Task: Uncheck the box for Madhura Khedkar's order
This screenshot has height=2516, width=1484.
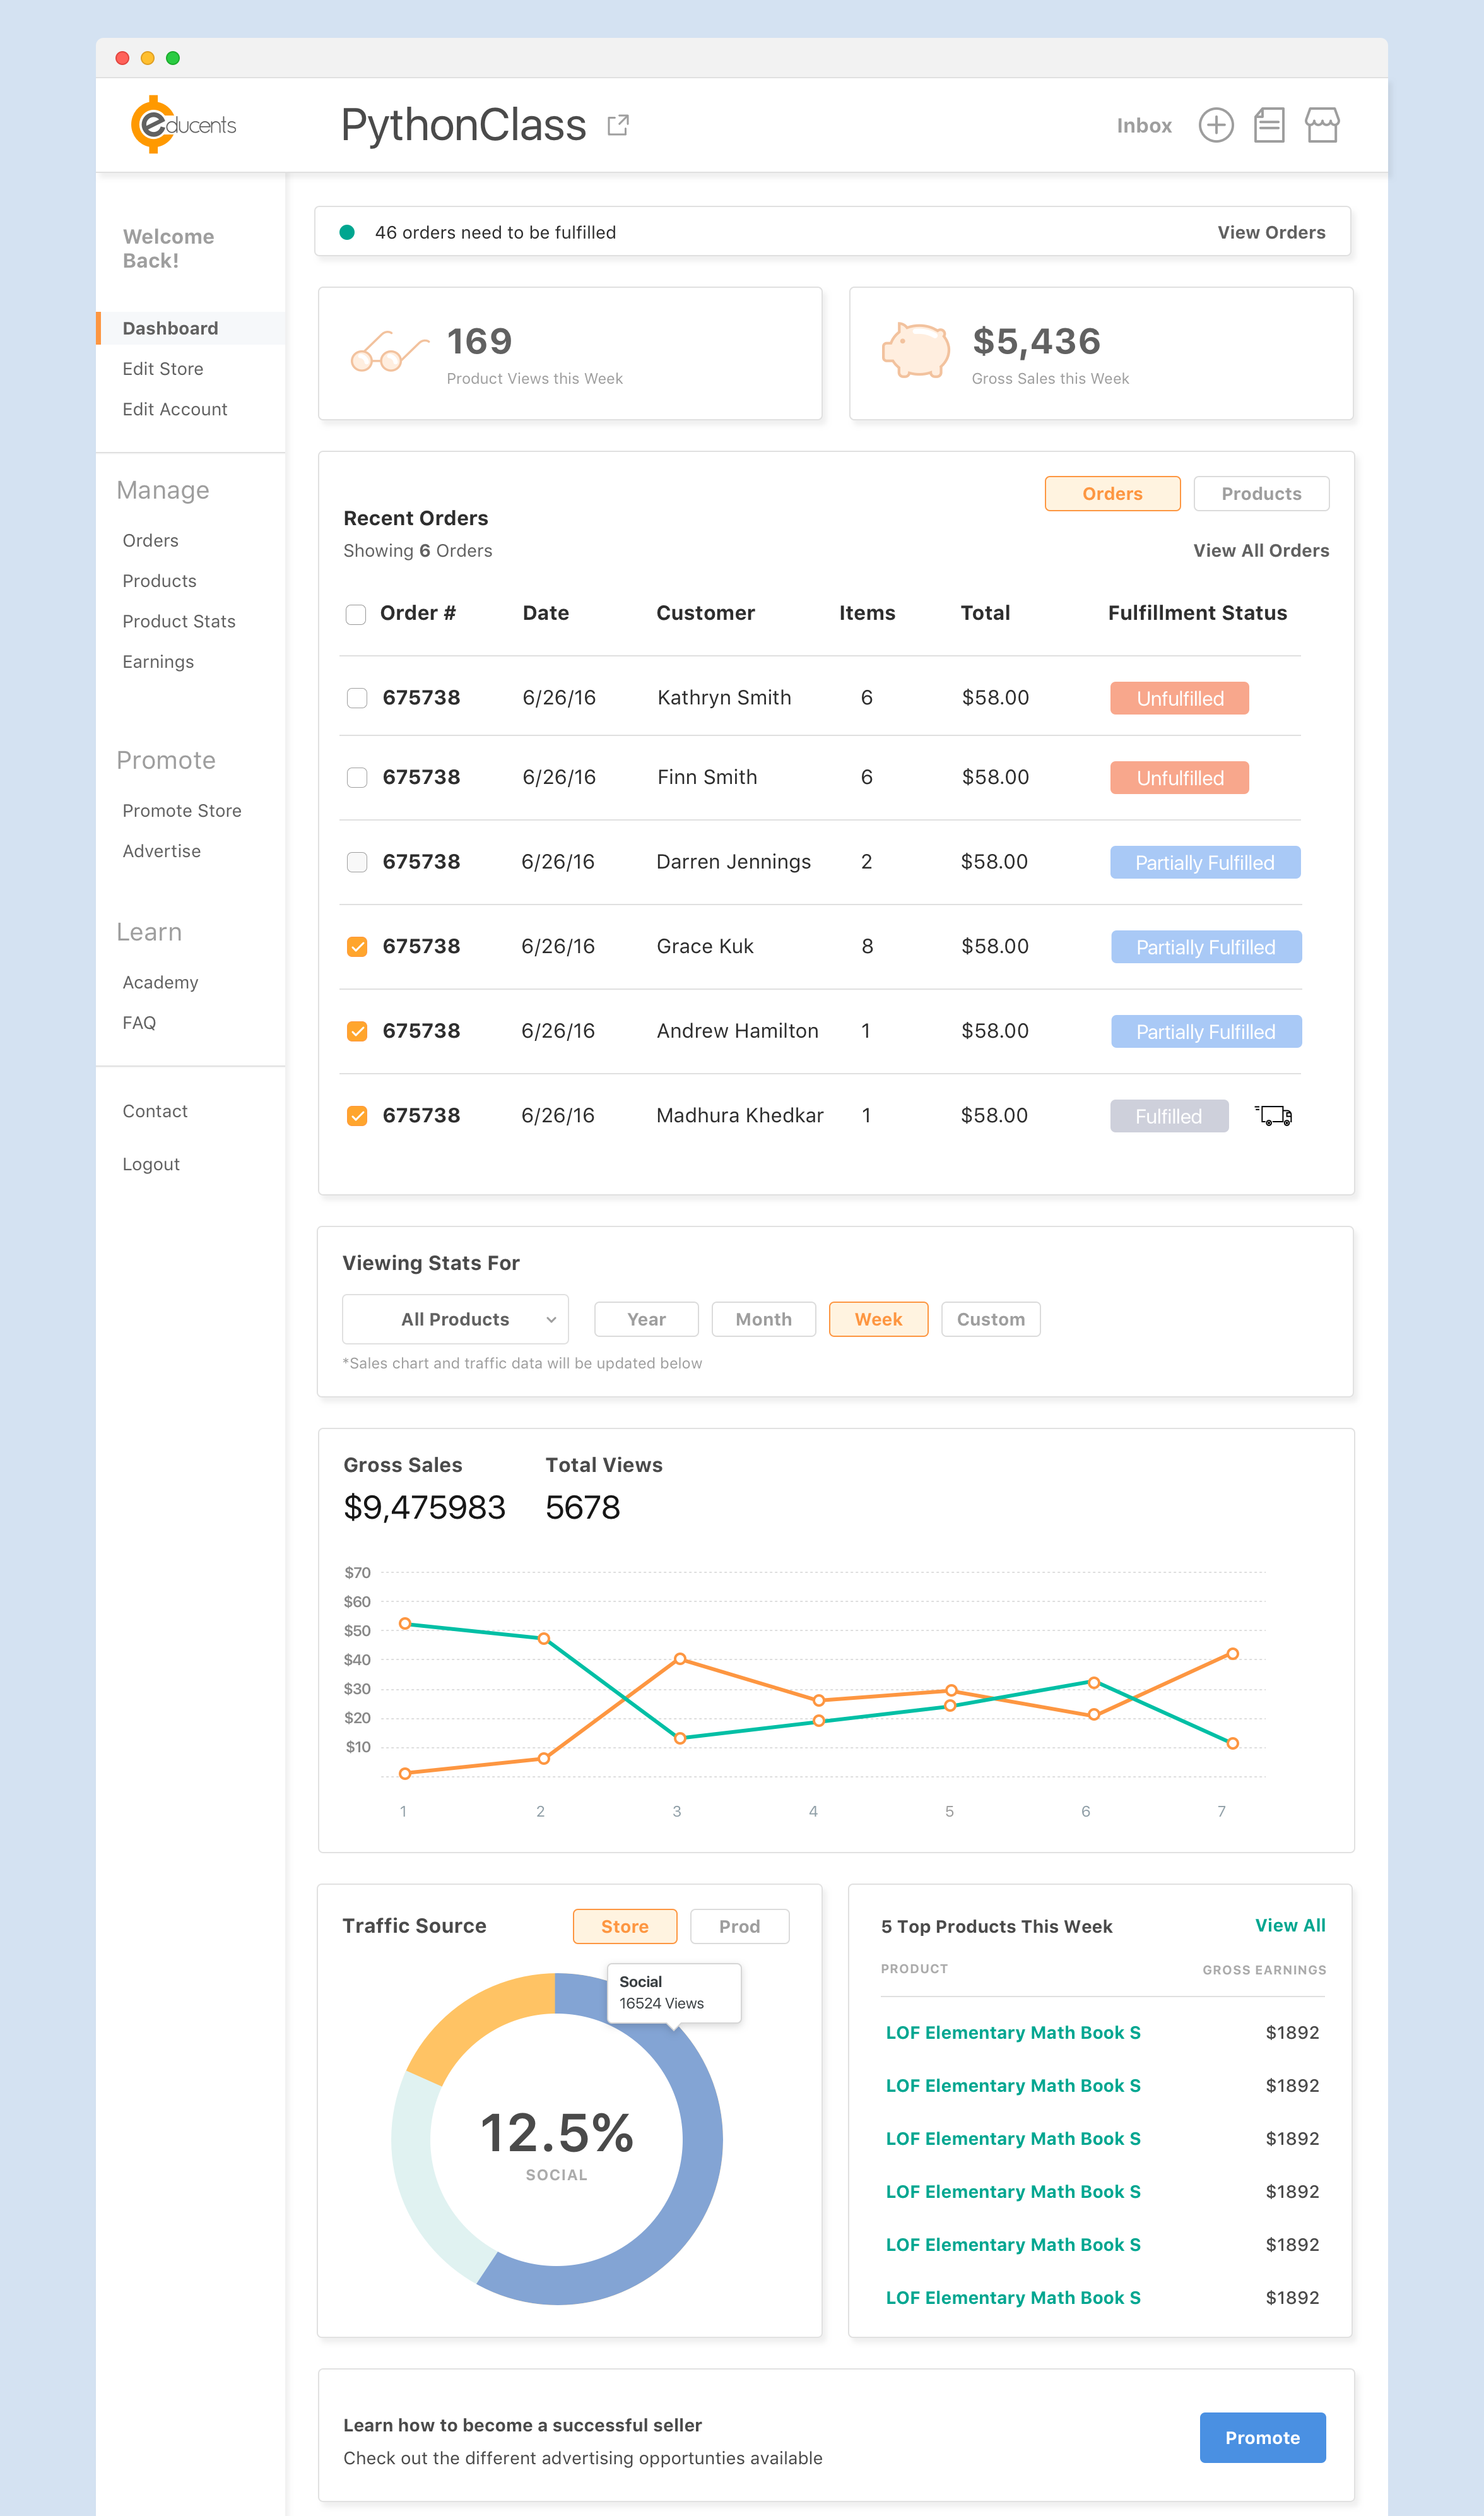Action: tap(356, 1115)
